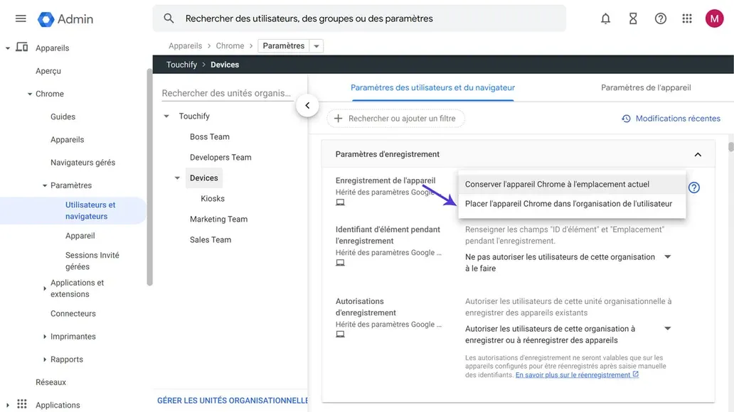Open the pending tasks hourglass icon
Screen dimensions: 734x412
(x=633, y=18)
